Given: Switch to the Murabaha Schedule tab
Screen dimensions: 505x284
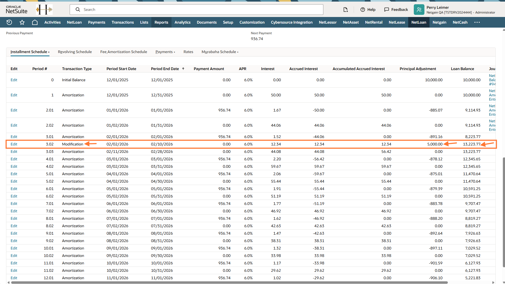Looking at the screenshot, I should [x=219, y=52].
